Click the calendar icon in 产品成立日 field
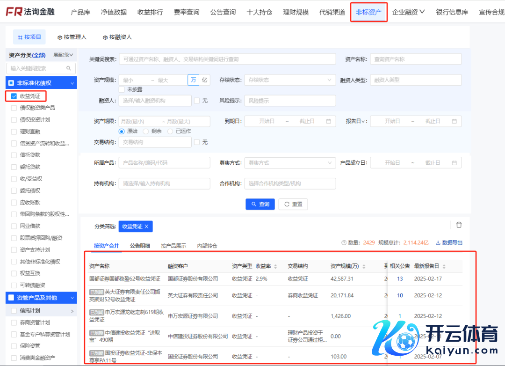 (x=454, y=163)
